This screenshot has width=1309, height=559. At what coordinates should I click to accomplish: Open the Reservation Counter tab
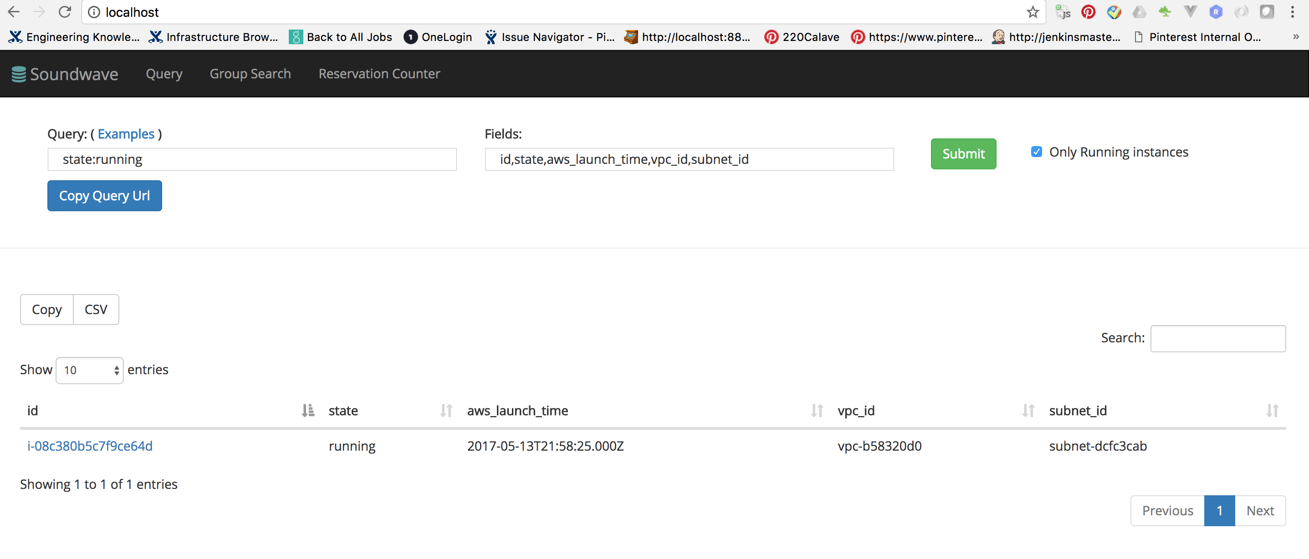tap(379, 74)
